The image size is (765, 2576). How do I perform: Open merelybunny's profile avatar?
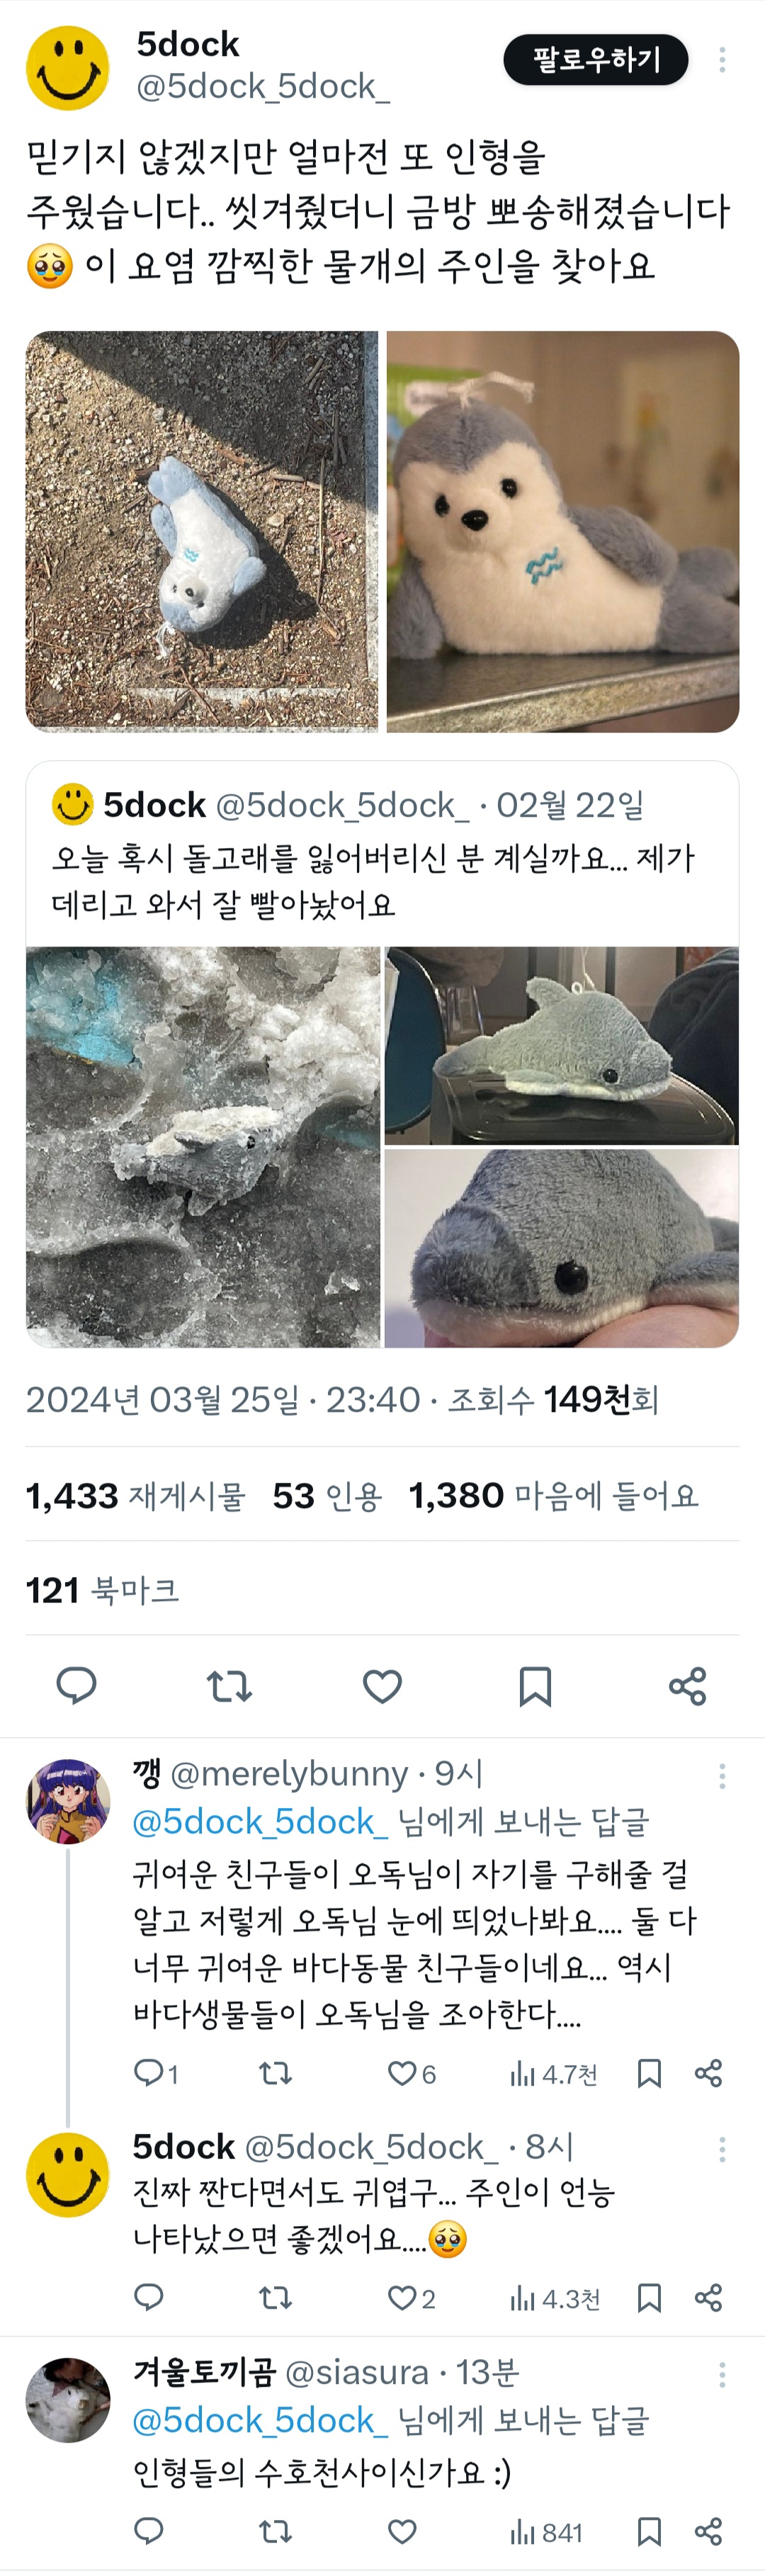68,1801
